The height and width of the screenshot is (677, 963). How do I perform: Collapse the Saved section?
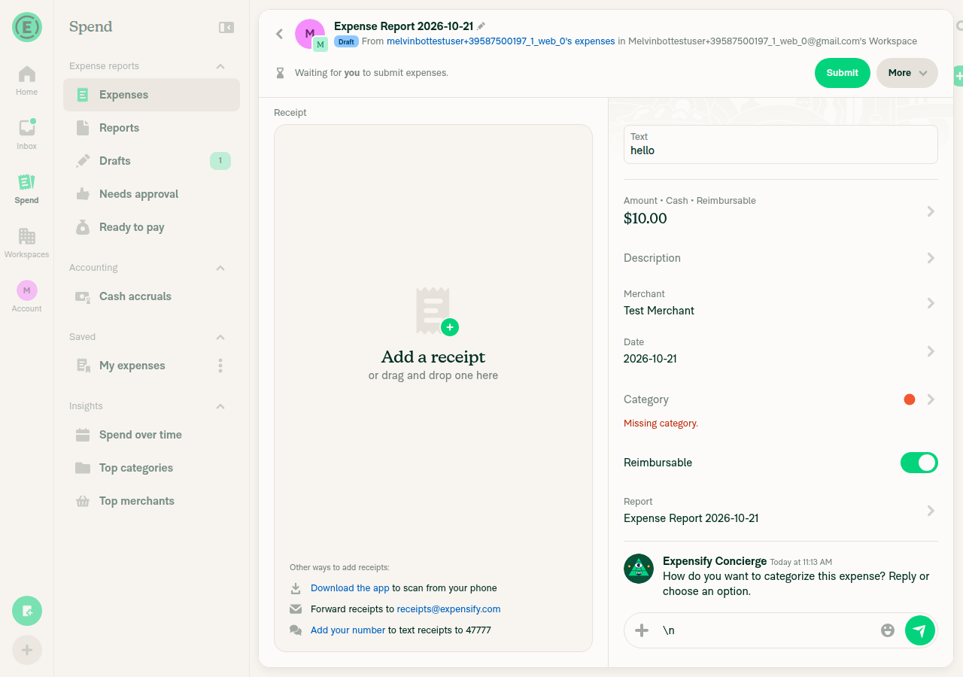(x=220, y=337)
